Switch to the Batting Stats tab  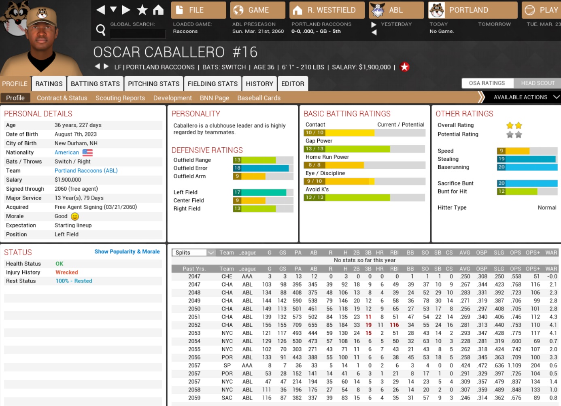tap(95, 84)
